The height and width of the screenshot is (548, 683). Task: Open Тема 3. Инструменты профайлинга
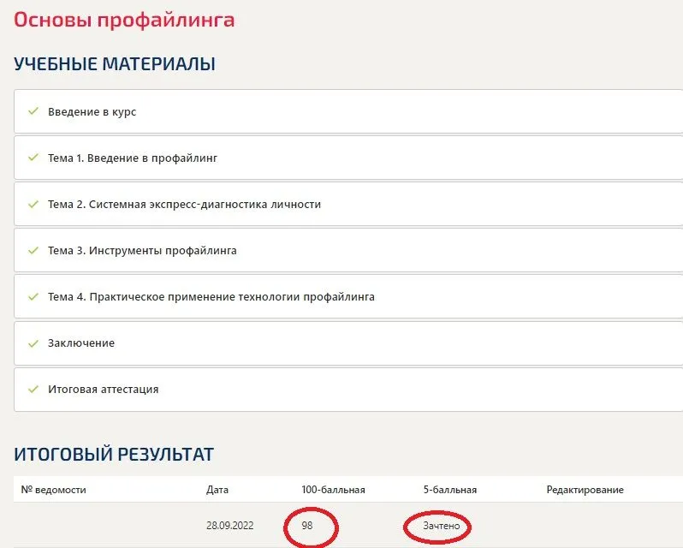coord(142,251)
